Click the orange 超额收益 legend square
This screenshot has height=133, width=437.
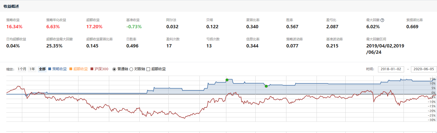pyautogui.click(x=71, y=69)
